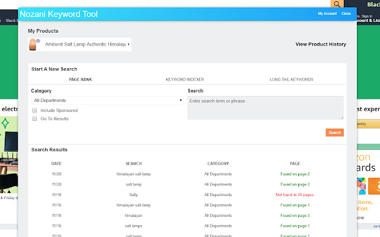Switch to the KEYWORD INDEXER tab
The image size is (380, 237).
tap(185, 79)
